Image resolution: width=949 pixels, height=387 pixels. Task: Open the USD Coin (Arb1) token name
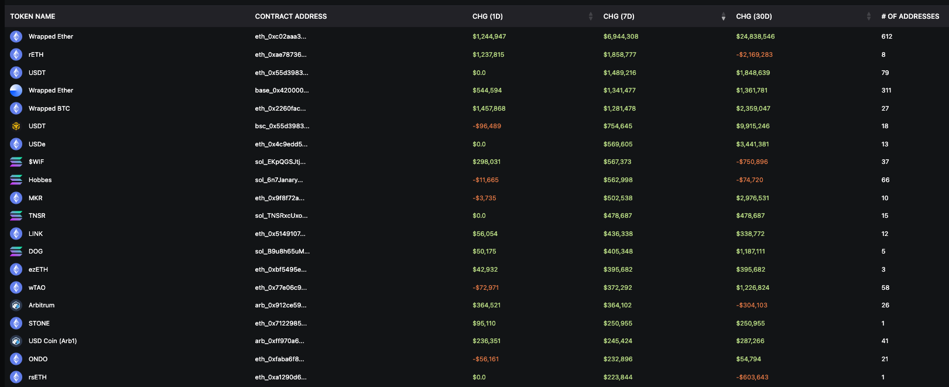(53, 341)
